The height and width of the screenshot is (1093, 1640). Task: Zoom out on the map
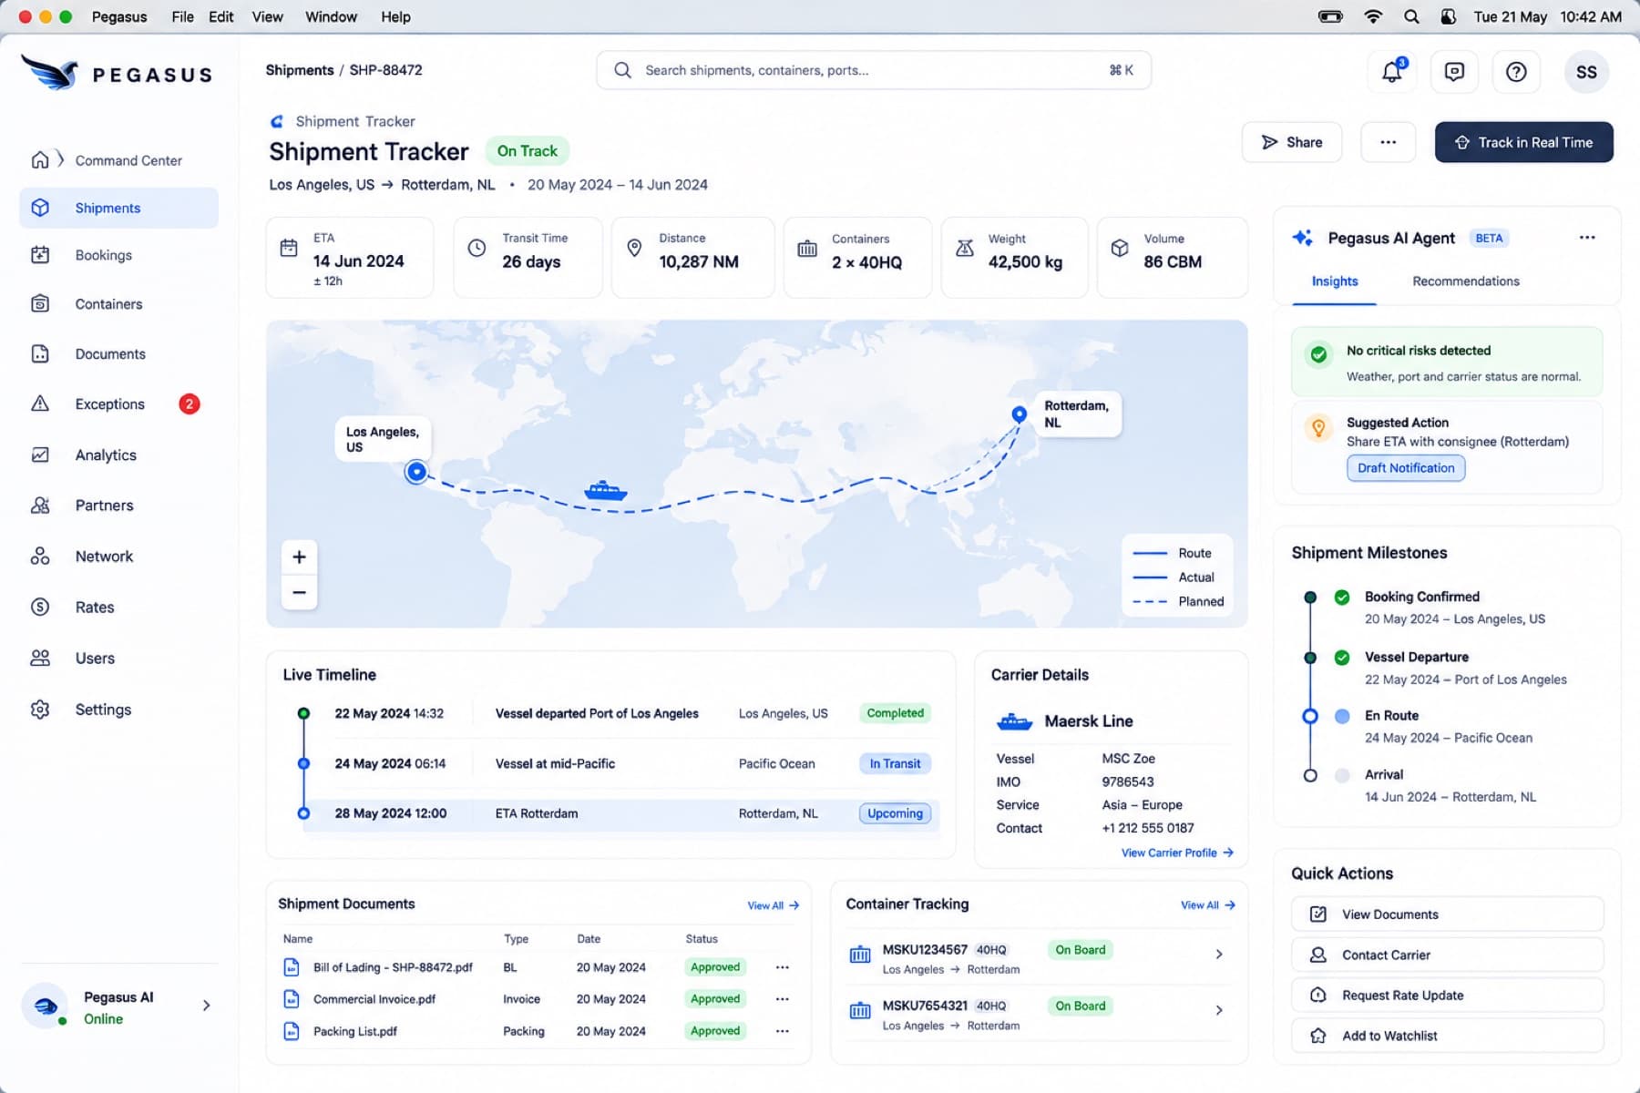(299, 592)
